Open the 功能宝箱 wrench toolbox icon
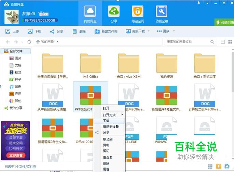Viewport: 234px width, 172px height. click(x=162, y=11)
